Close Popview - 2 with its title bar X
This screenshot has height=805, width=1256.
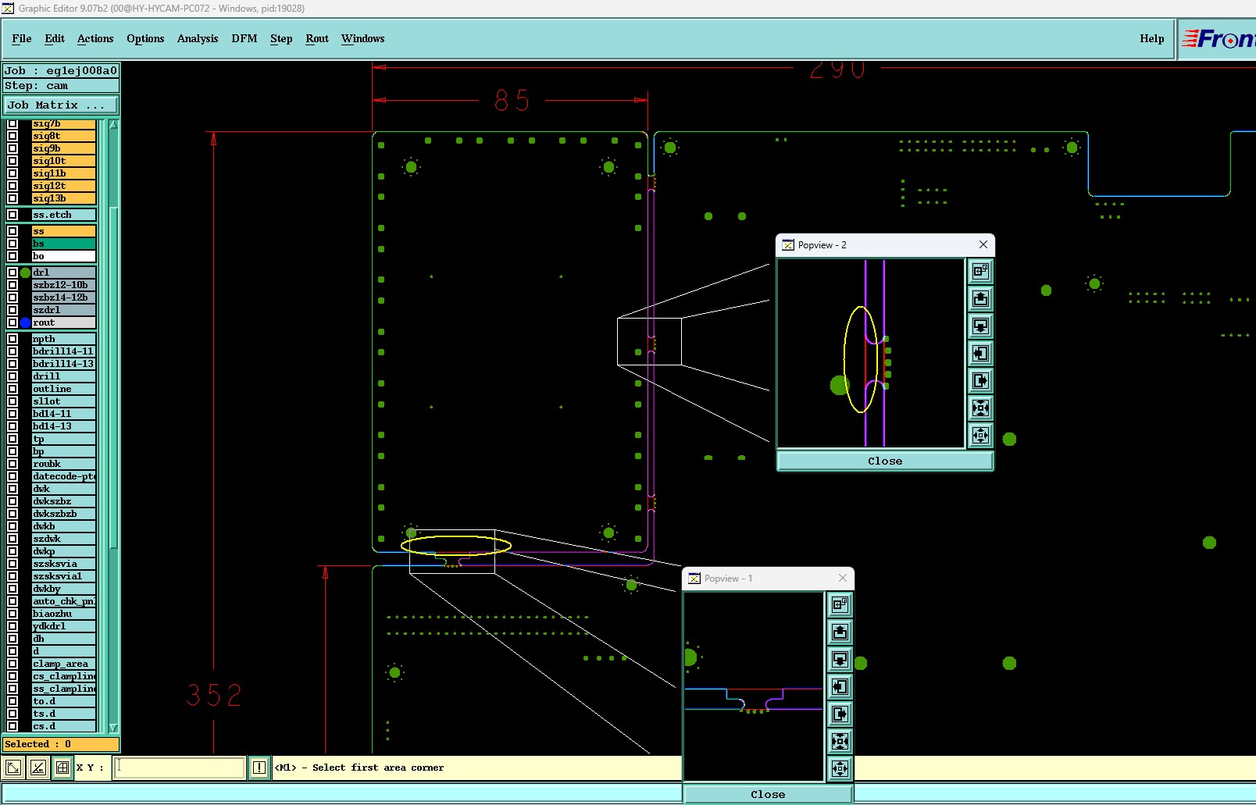983,244
